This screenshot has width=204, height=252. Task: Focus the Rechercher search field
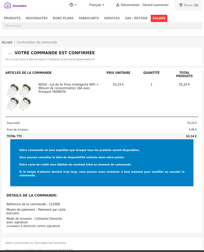pyautogui.click(x=102, y=26)
